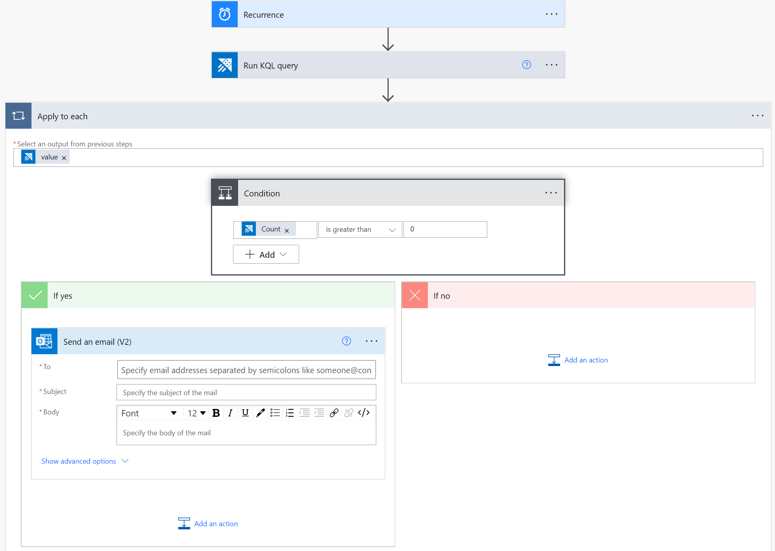This screenshot has width=775, height=551.
Task: Click the insert link icon
Action: pyautogui.click(x=334, y=413)
